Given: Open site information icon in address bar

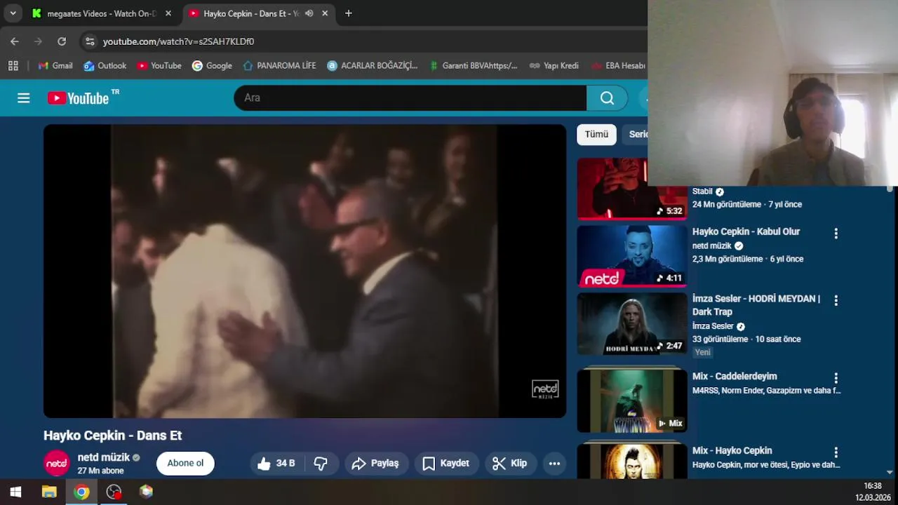Looking at the screenshot, I should (x=90, y=41).
